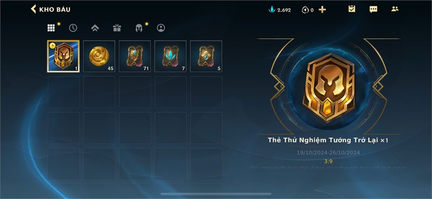
Task: Click the Thẻ Thử Nghiệm Tướng Trở Lại title
Action: pyautogui.click(x=324, y=140)
